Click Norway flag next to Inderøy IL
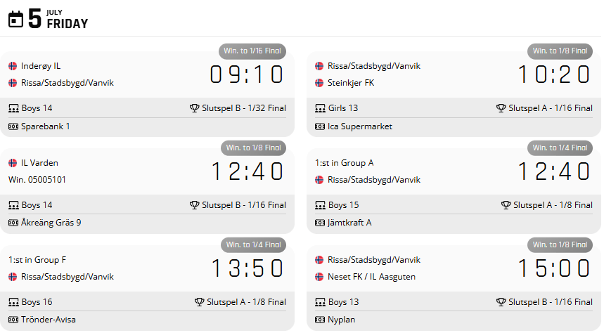 (13, 66)
